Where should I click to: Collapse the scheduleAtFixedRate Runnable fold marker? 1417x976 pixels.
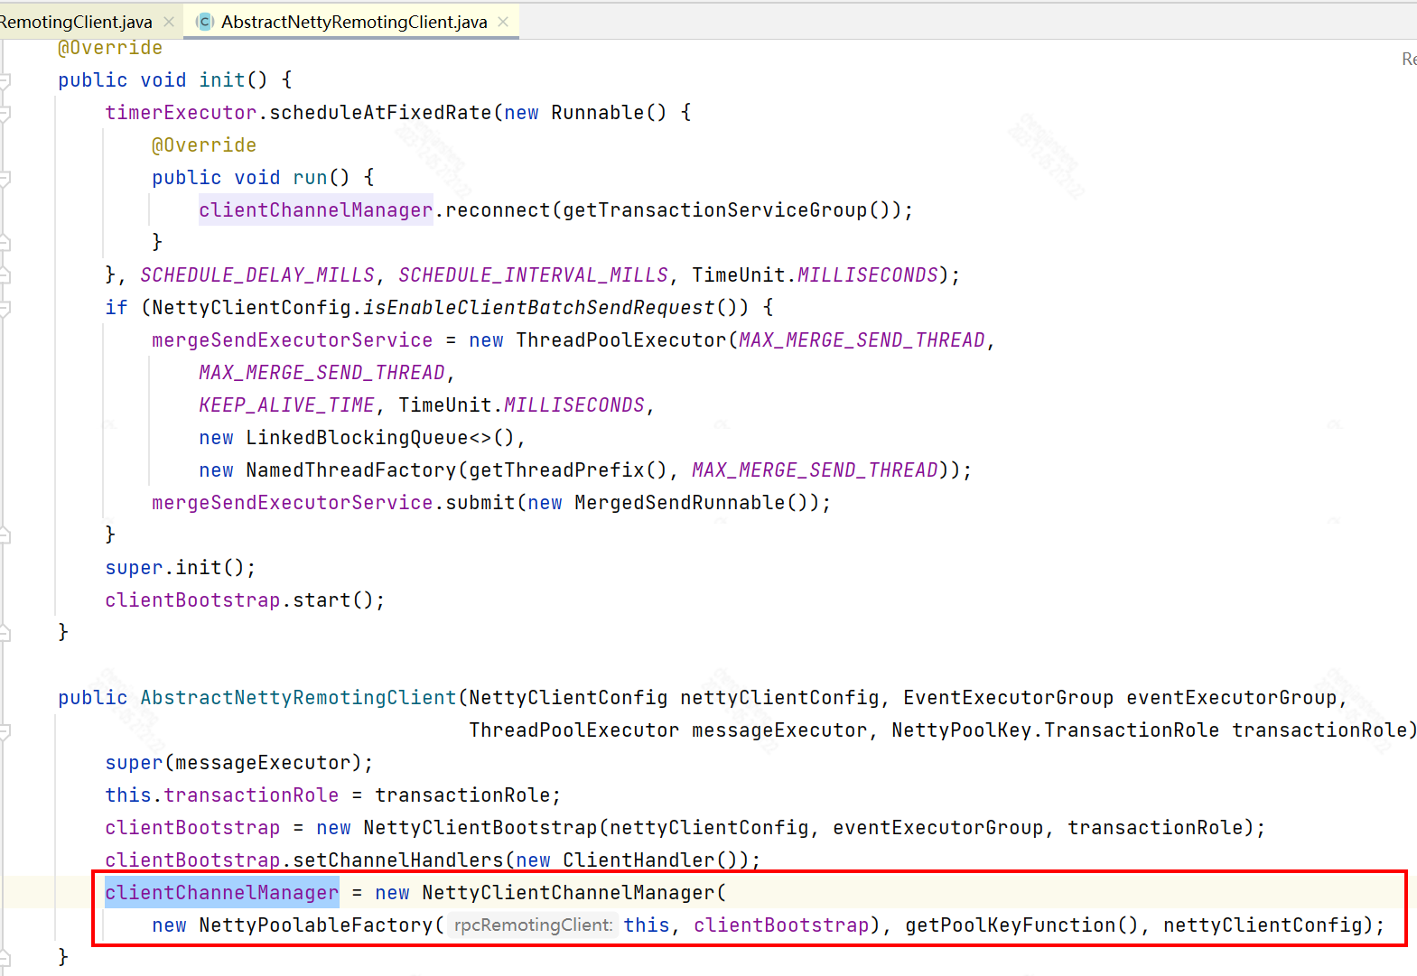click(5, 114)
